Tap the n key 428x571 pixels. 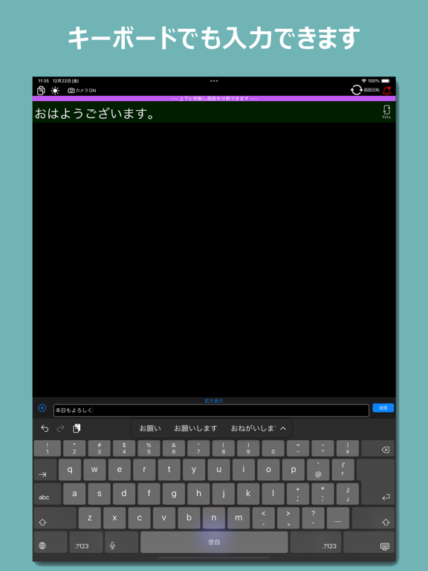point(214,518)
